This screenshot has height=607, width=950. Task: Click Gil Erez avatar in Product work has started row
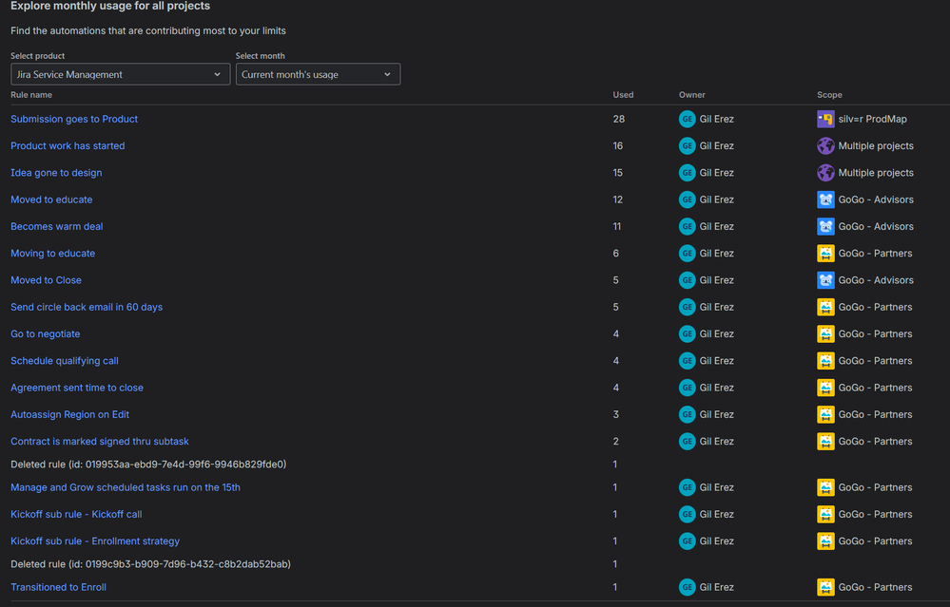coord(687,146)
